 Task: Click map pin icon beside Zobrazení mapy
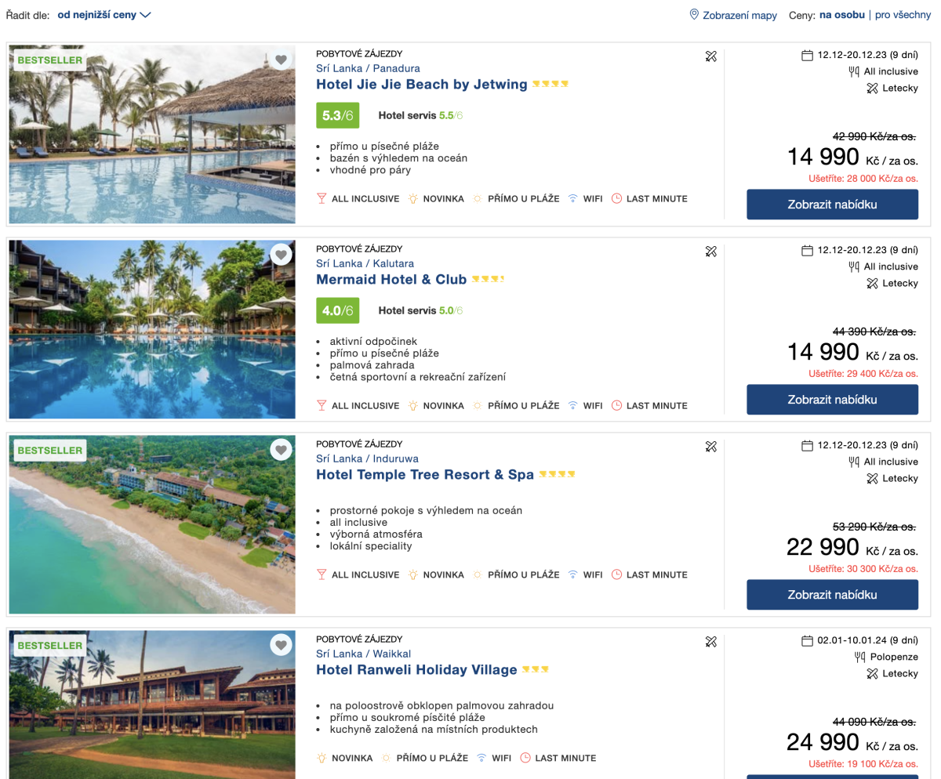point(693,15)
